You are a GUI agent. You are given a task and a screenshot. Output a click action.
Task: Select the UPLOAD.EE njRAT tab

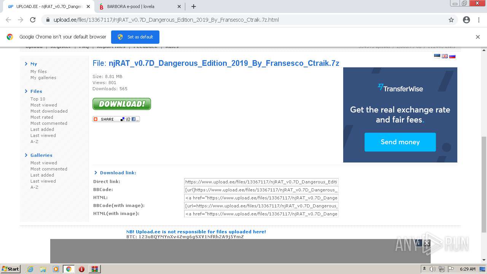click(x=49, y=6)
